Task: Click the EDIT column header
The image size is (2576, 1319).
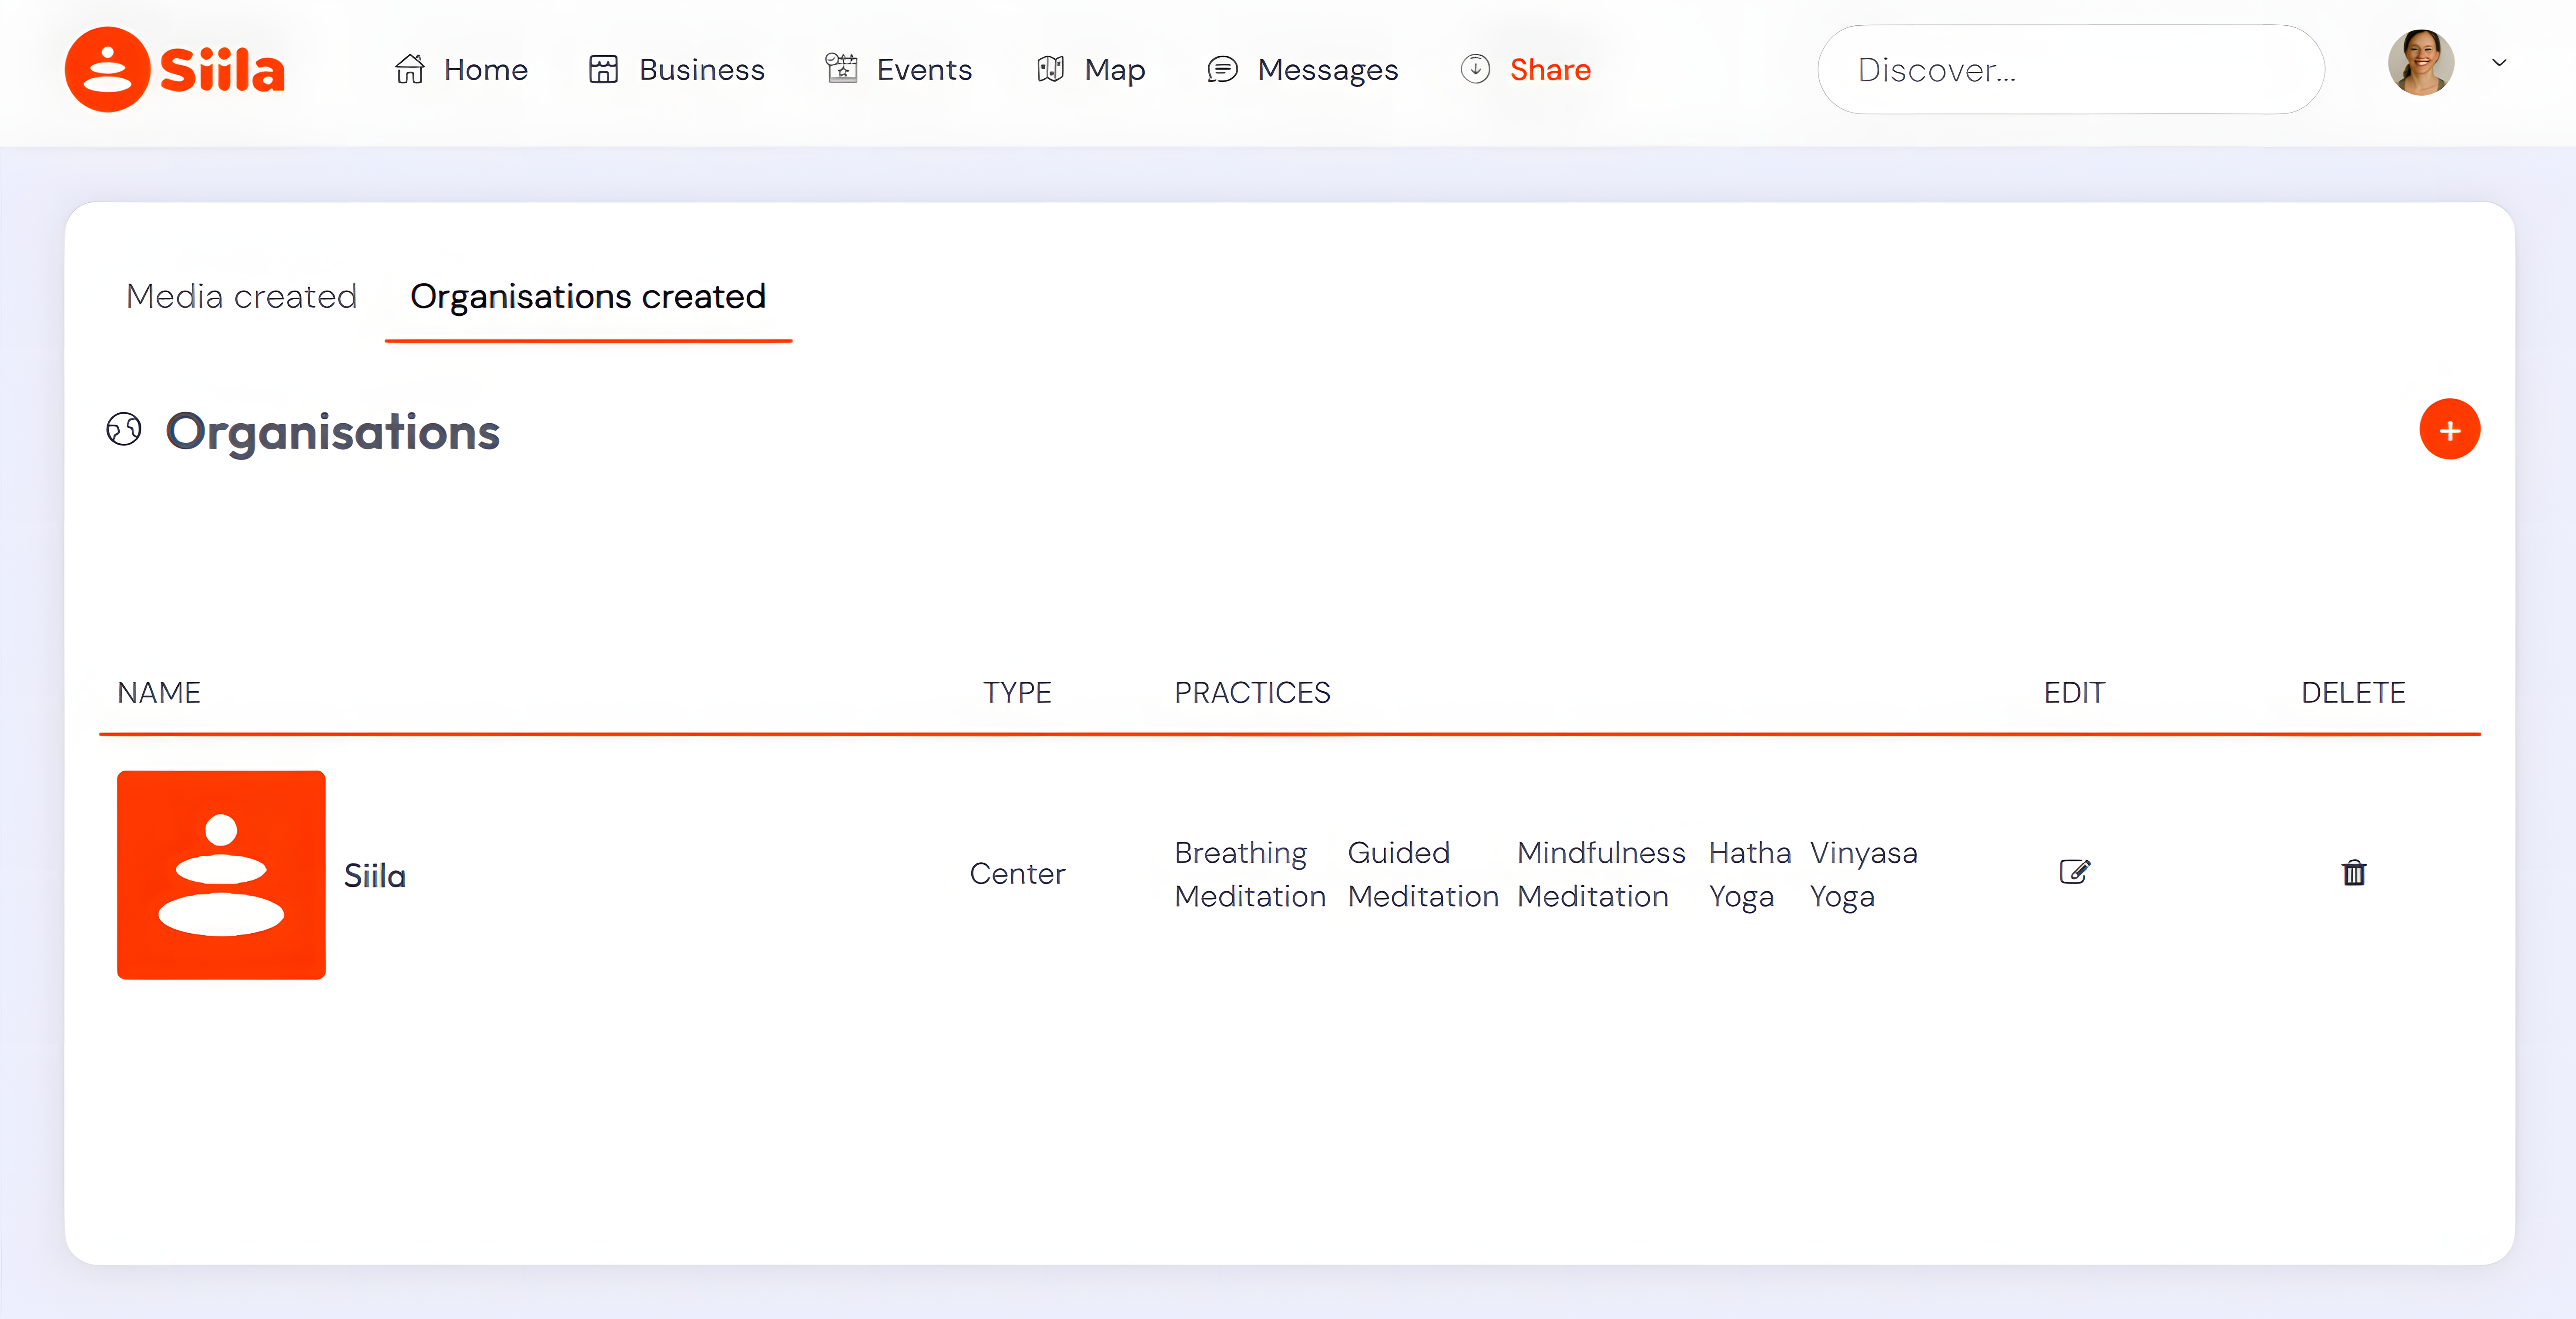Action: click(2074, 692)
